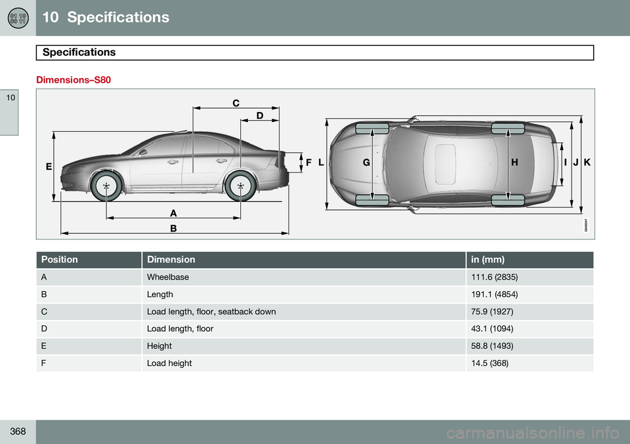The height and width of the screenshot is (444, 630).
Task: Click dimension label 'H' on rear window
Action: (x=514, y=162)
